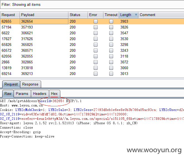Click the User-Agent header line
This screenshot has width=184, height=158.
click(x=69, y=123)
